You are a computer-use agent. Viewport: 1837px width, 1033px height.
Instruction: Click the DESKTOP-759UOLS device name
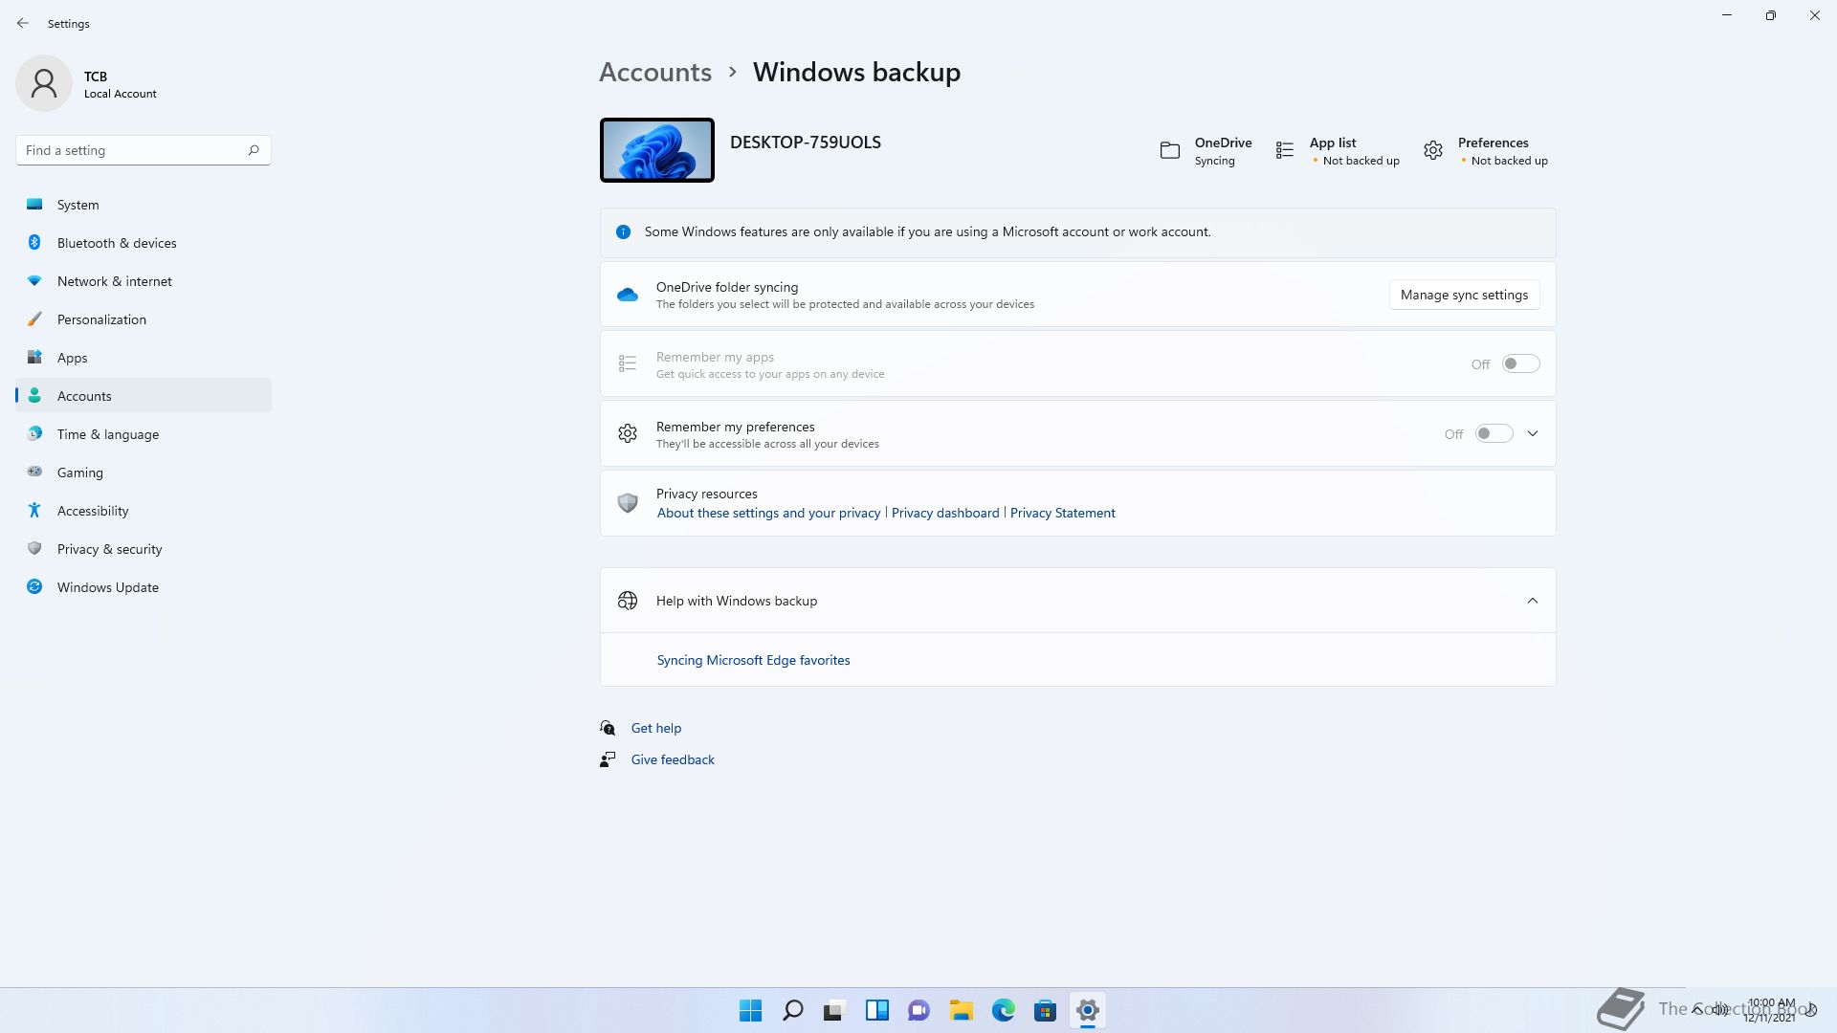(806, 142)
